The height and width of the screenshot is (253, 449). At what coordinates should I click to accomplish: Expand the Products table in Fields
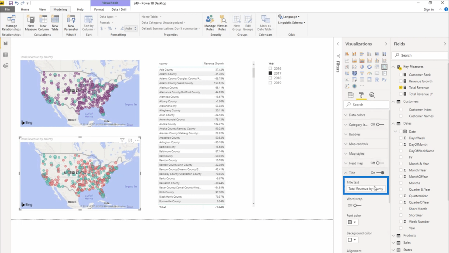pos(393,236)
